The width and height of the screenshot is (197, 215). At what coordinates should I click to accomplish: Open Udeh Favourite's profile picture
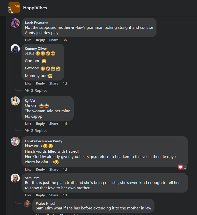pos(15,23)
